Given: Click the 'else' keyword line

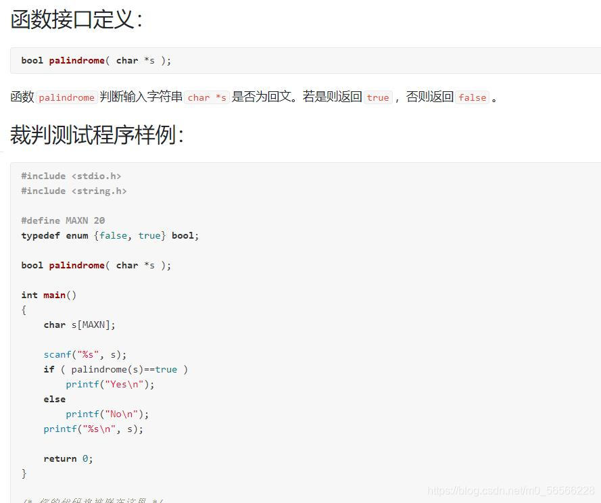Looking at the screenshot, I should (55, 399).
